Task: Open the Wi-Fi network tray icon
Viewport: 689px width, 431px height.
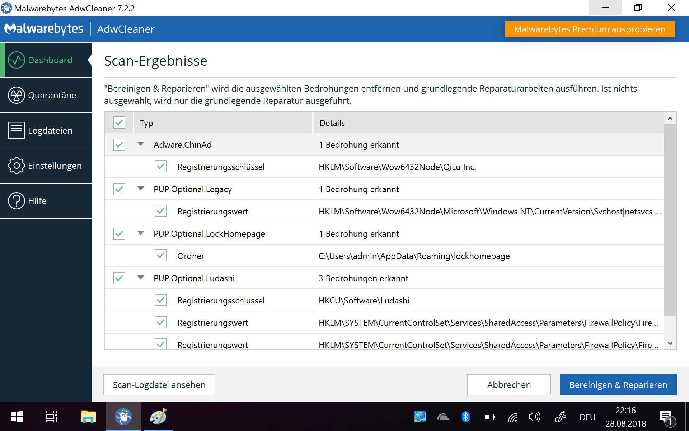Action: [512, 417]
